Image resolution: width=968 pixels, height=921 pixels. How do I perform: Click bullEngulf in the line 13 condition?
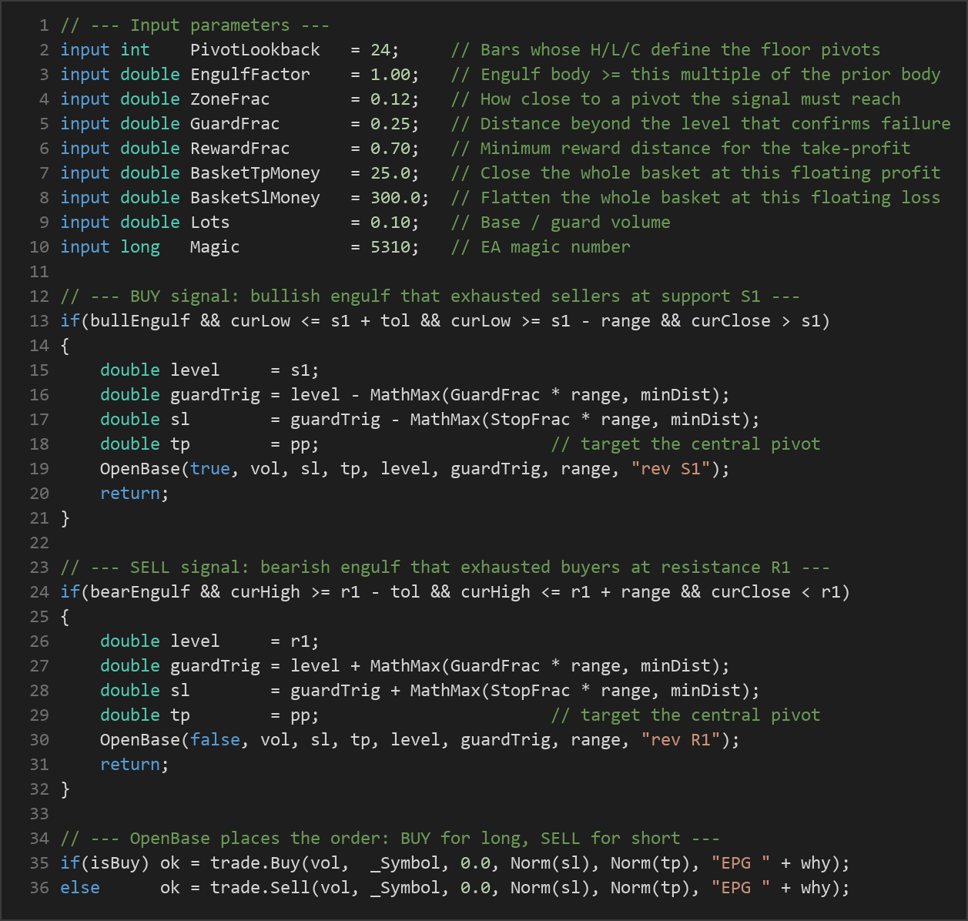[x=140, y=320]
